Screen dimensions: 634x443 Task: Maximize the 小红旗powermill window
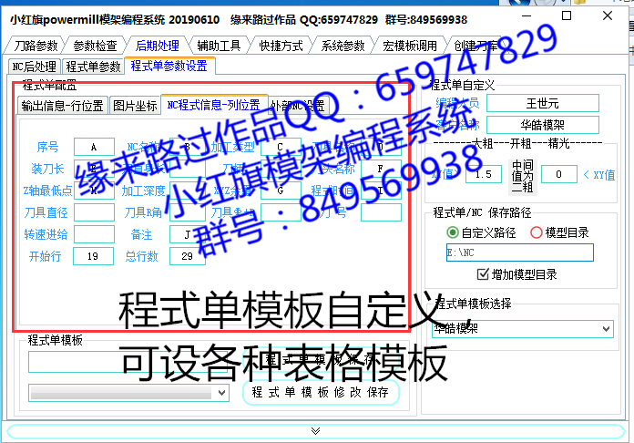click(567, 15)
